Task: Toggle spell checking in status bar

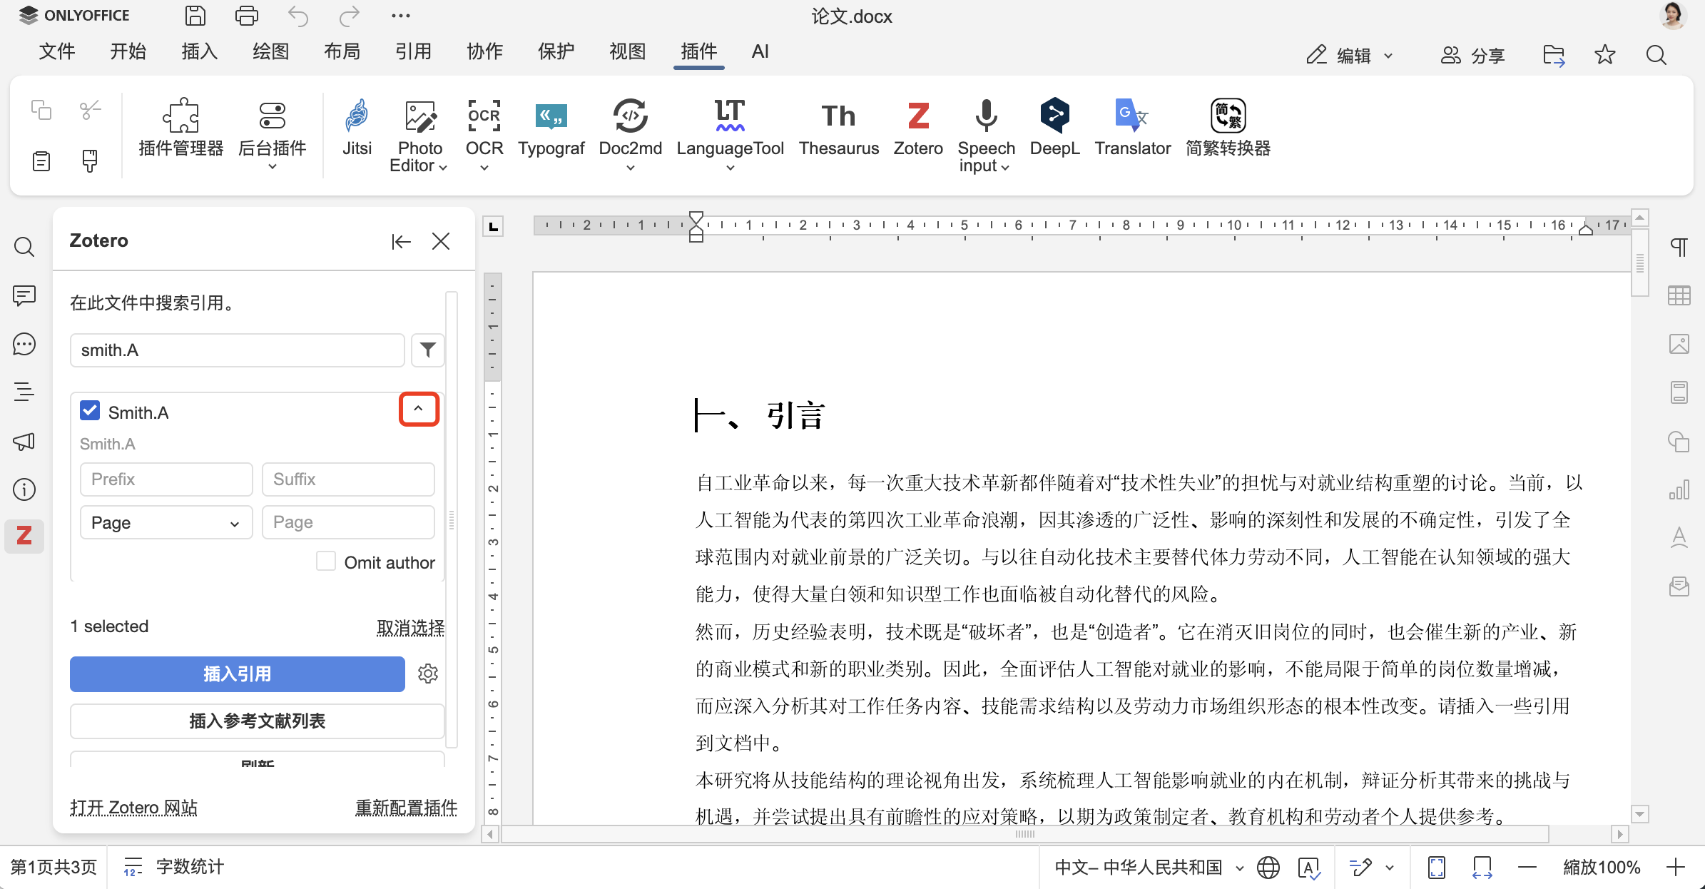Action: [1308, 868]
